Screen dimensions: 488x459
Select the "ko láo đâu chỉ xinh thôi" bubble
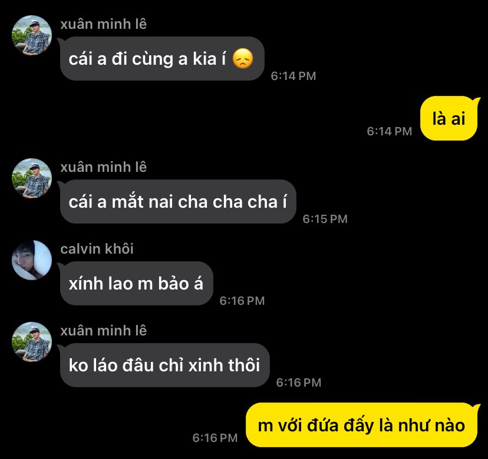(164, 365)
